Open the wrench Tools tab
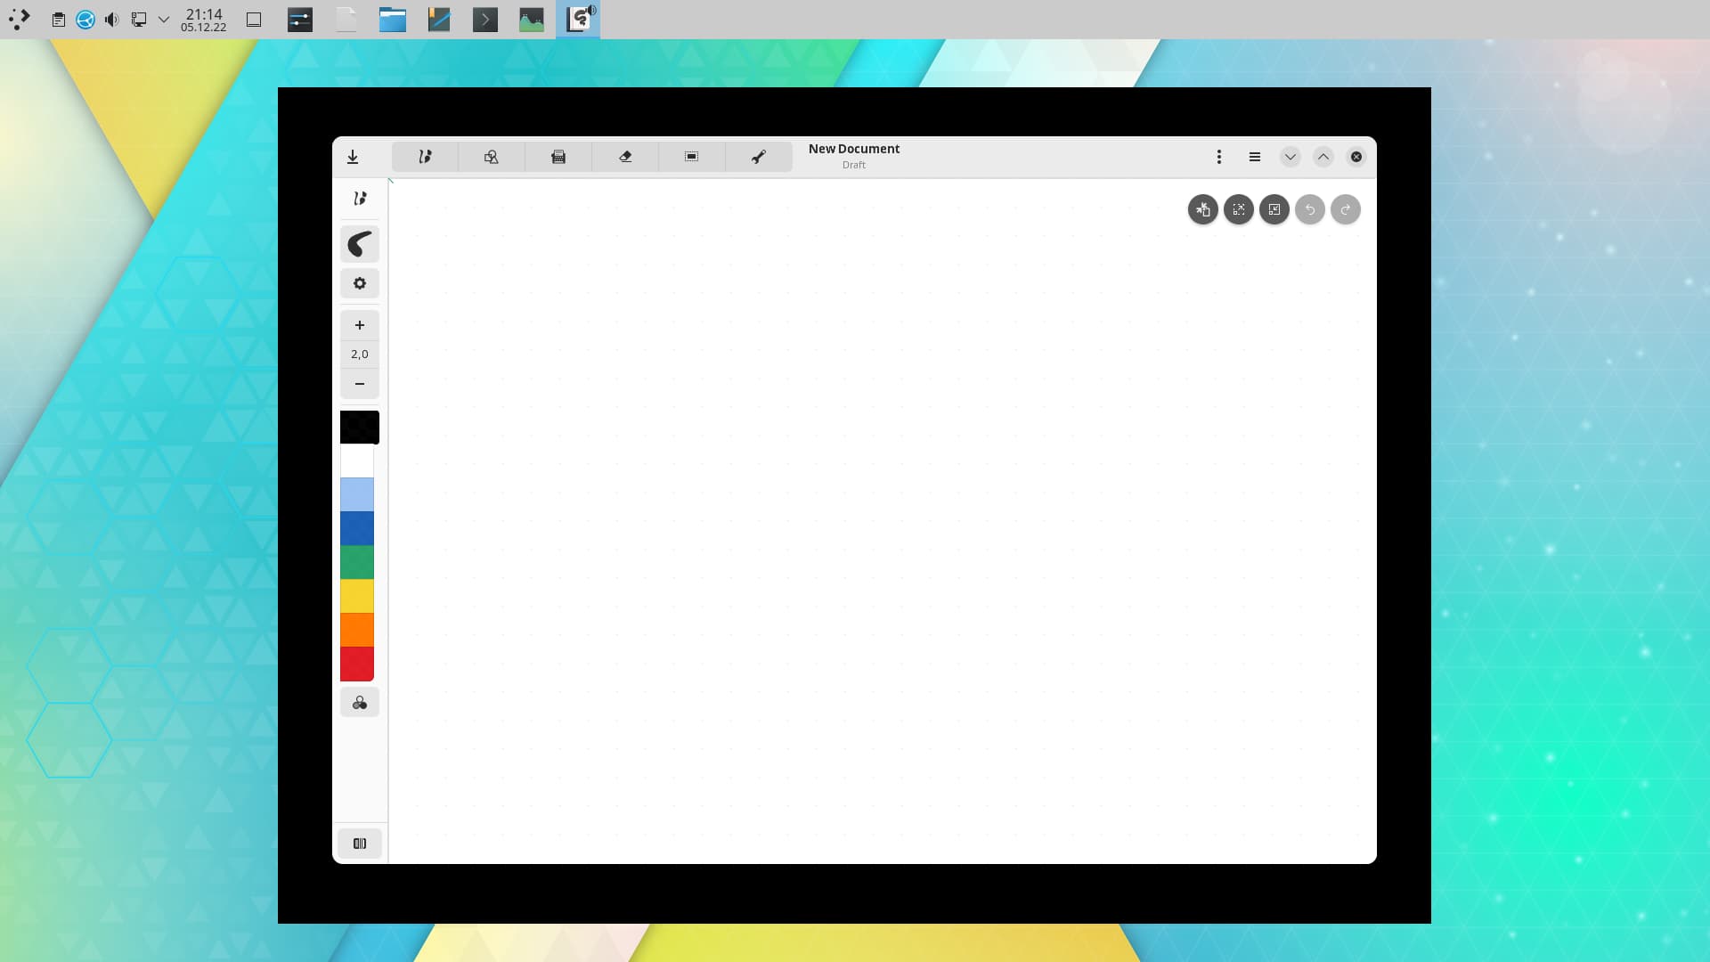Image resolution: width=1710 pixels, height=962 pixels. coord(759,157)
